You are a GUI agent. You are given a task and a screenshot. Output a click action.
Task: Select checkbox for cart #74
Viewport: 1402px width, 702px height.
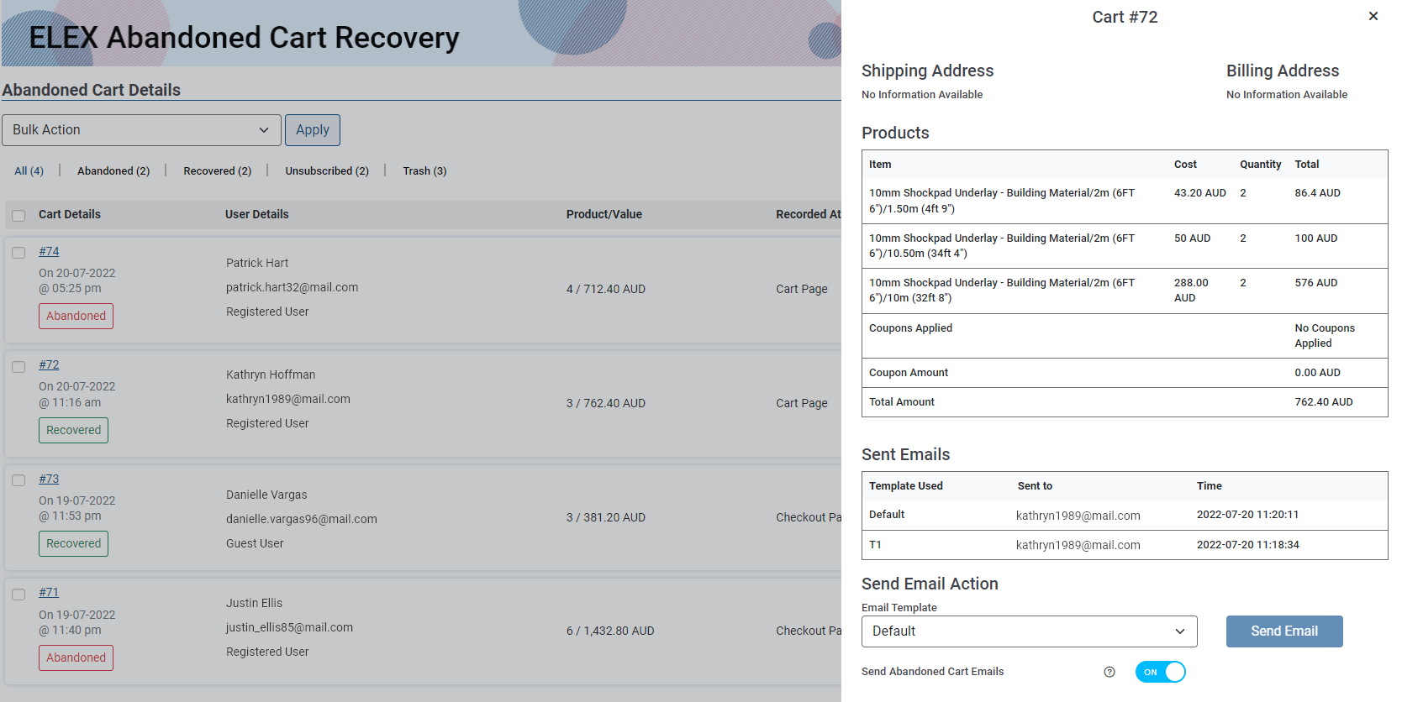tap(18, 253)
